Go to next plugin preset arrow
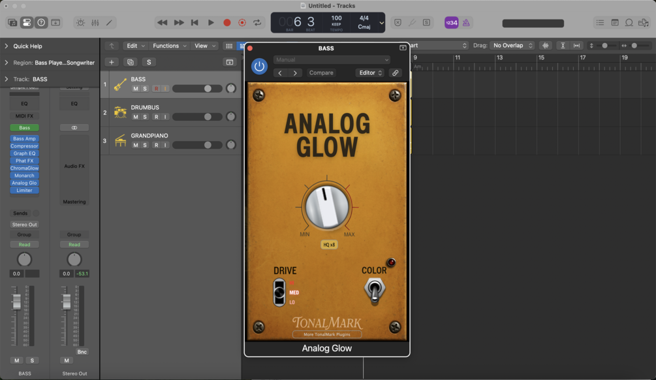656x380 pixels. 295,73
